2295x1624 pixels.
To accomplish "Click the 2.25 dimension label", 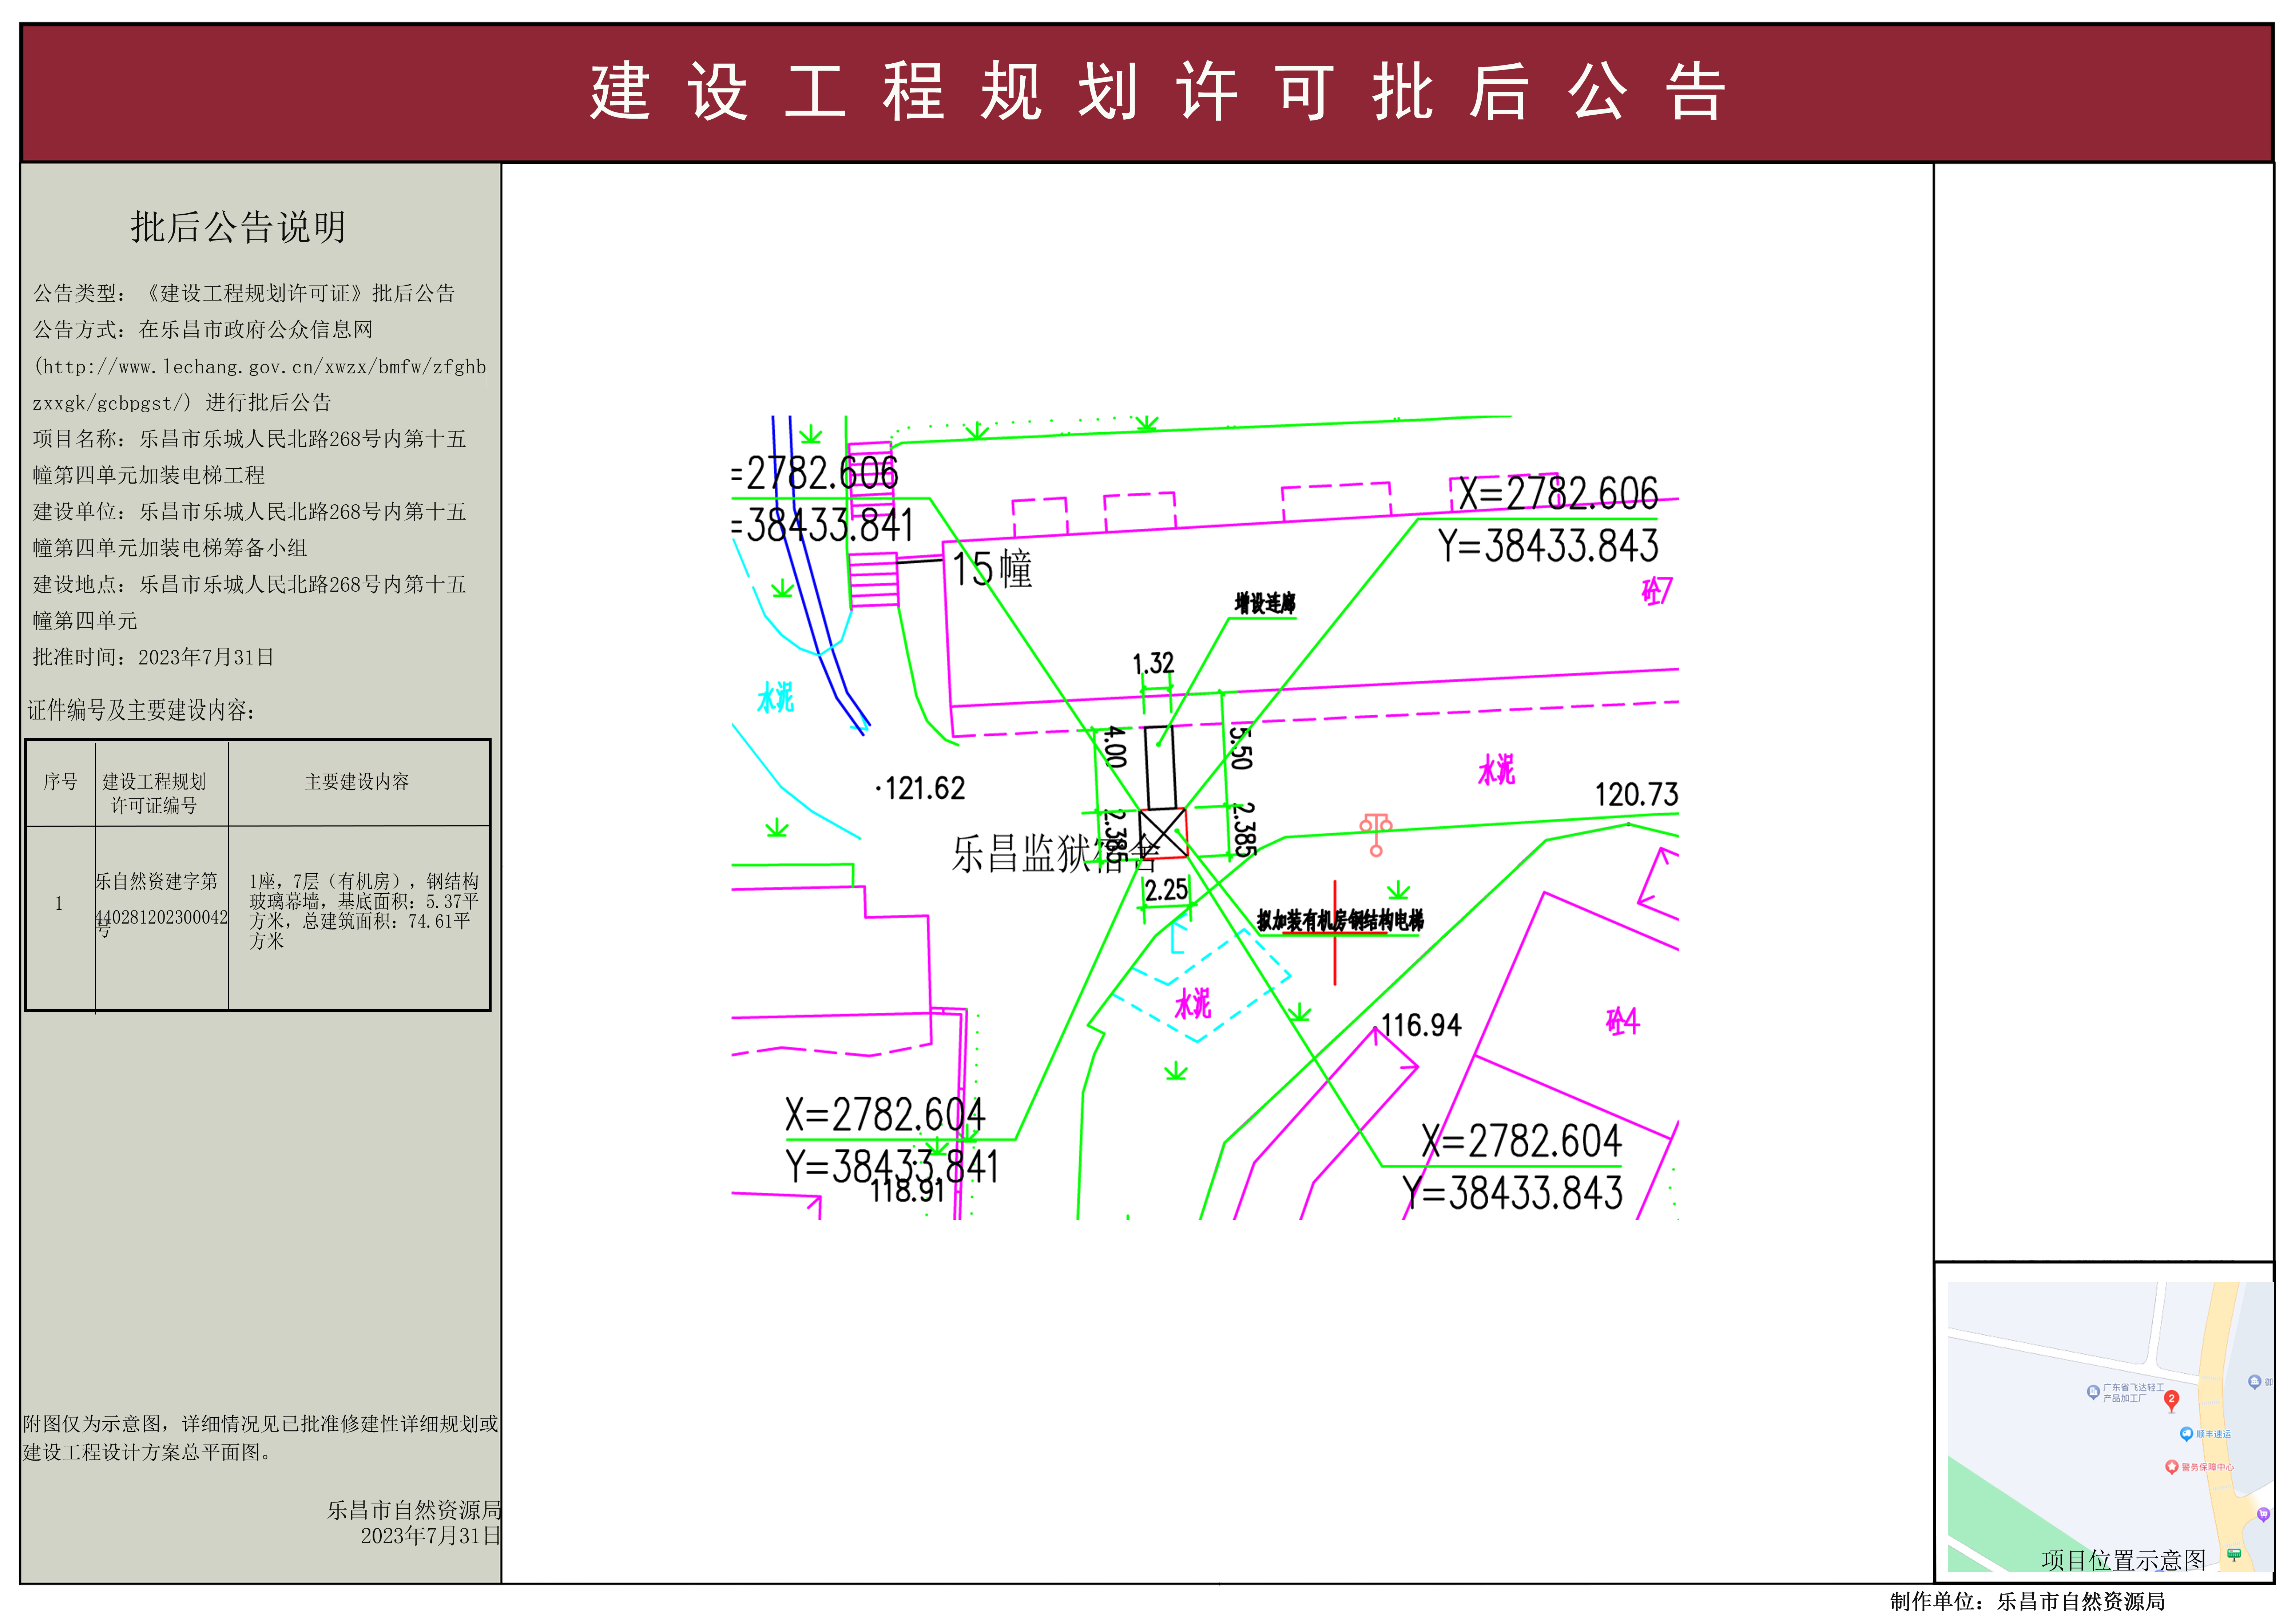I will (1166, 890).
